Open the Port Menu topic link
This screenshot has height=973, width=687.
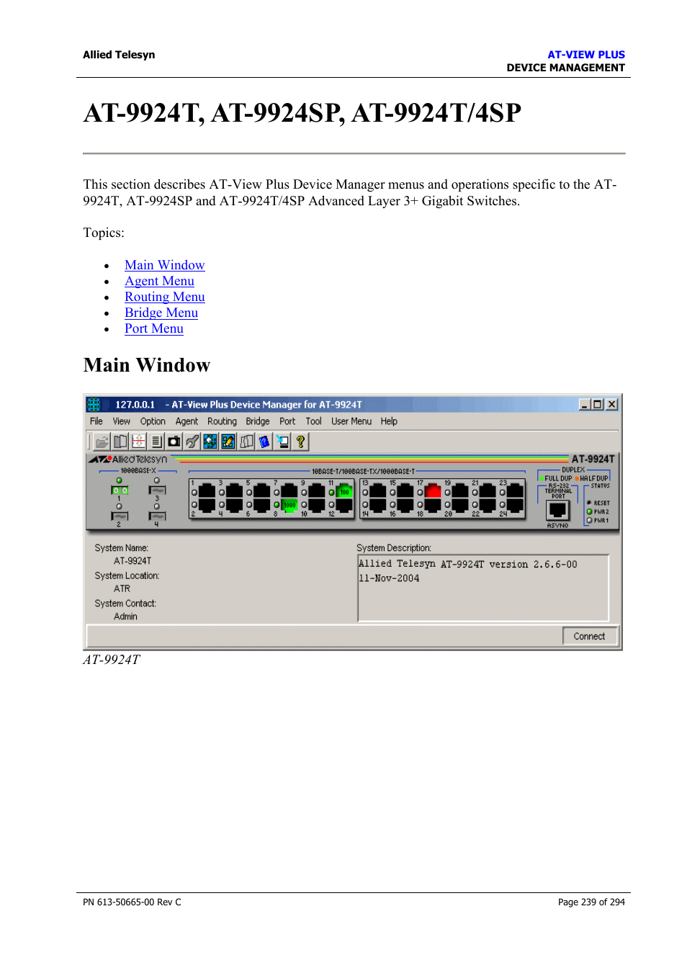[x=153, y=328]
